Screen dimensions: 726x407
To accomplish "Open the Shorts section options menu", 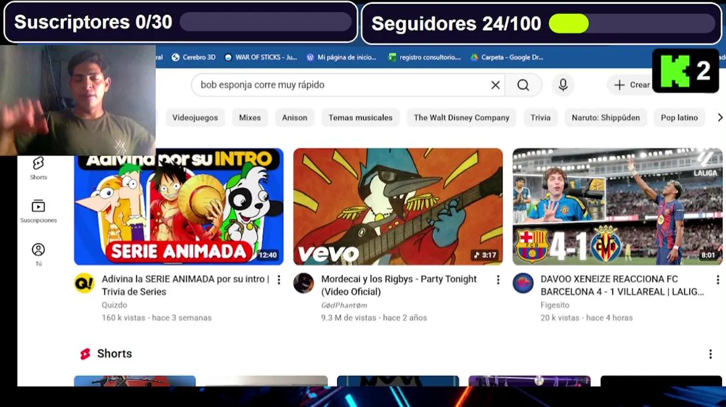I will 710,354.
